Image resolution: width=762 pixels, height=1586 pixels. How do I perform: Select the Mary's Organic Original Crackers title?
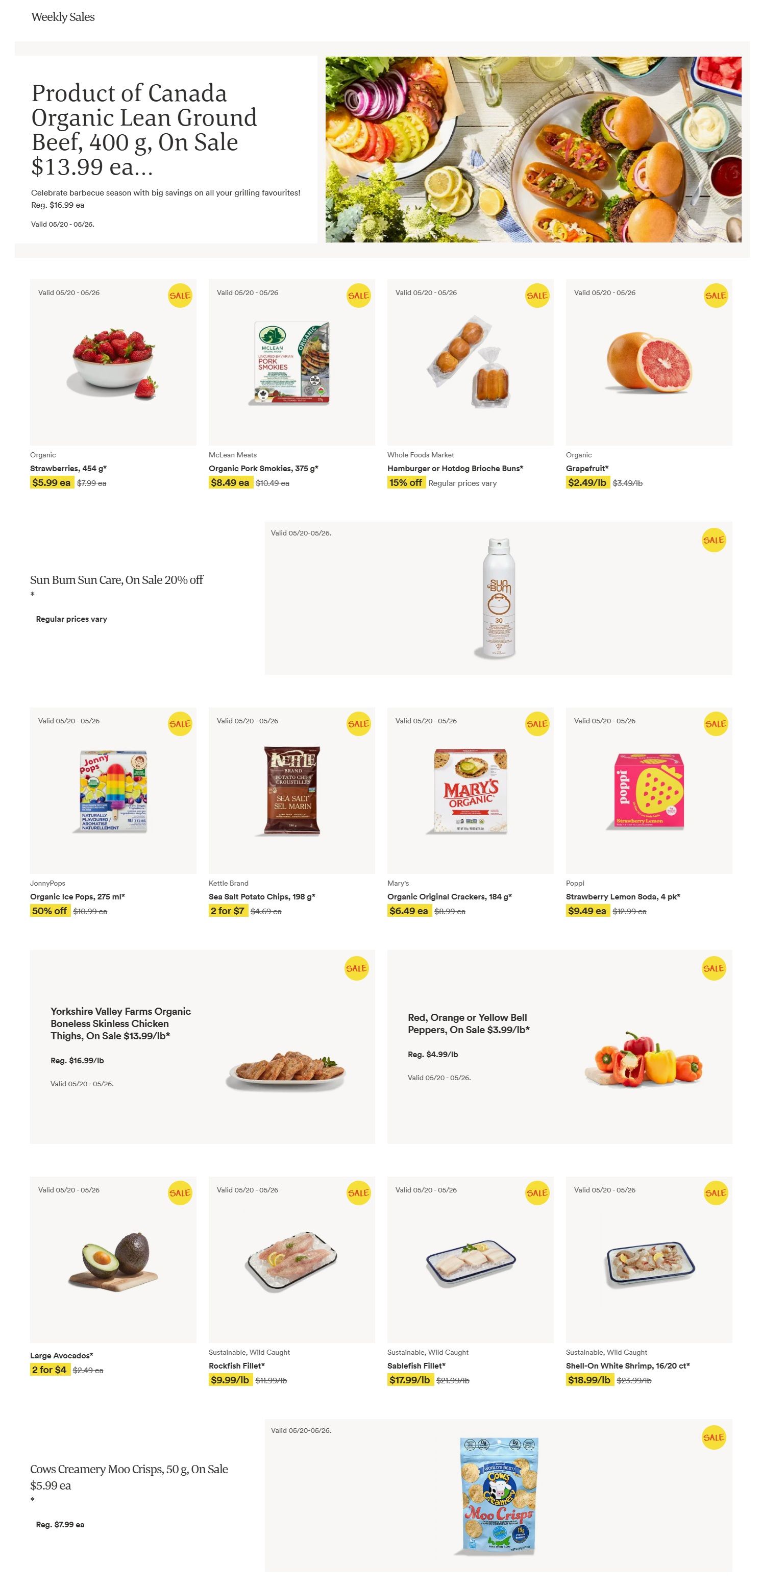(x=449, y=897)
